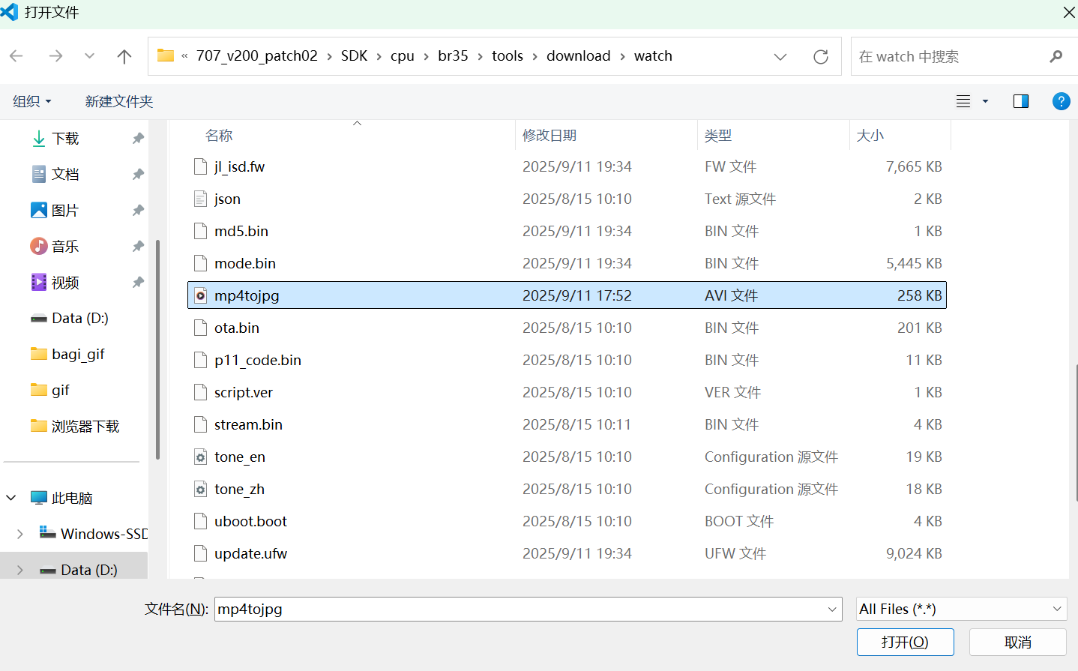This screenshot has height=671, width=1078.
Task: Sort files by the 名称 column header
Action: [x=219, y=135]
